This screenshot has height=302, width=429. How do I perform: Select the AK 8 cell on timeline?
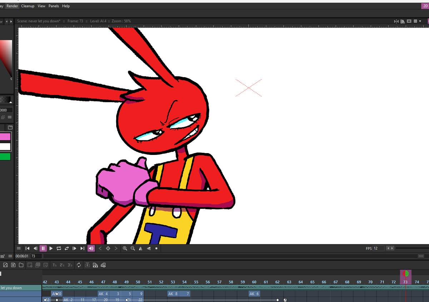[x=173, y=294]
